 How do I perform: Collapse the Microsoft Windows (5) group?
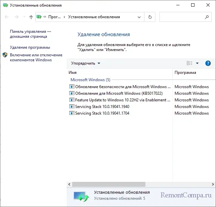(x=90, y=80)
